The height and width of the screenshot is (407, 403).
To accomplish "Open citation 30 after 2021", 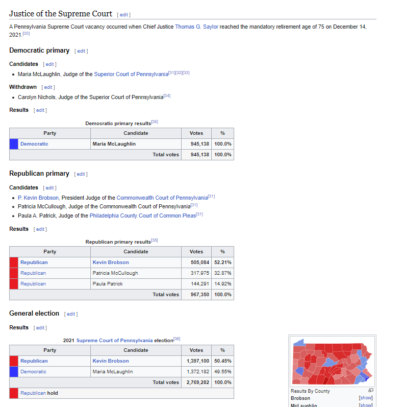I will pyautogui.click(x=26, y=34).
